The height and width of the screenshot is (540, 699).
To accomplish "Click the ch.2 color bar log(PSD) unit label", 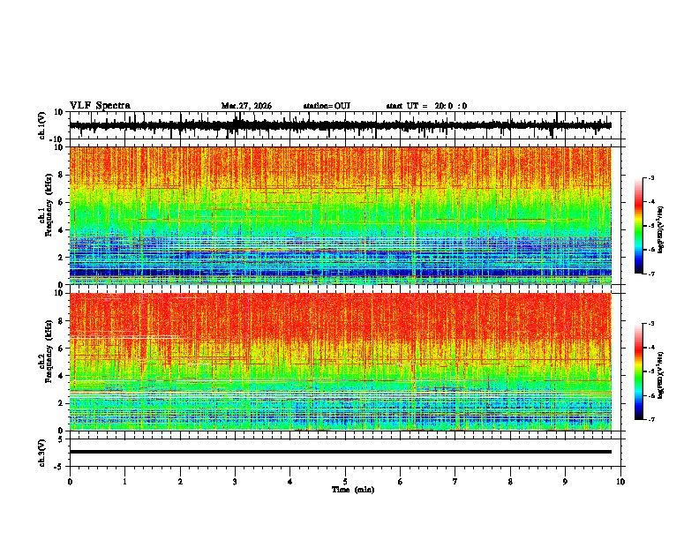I will (x=660, y=375).
